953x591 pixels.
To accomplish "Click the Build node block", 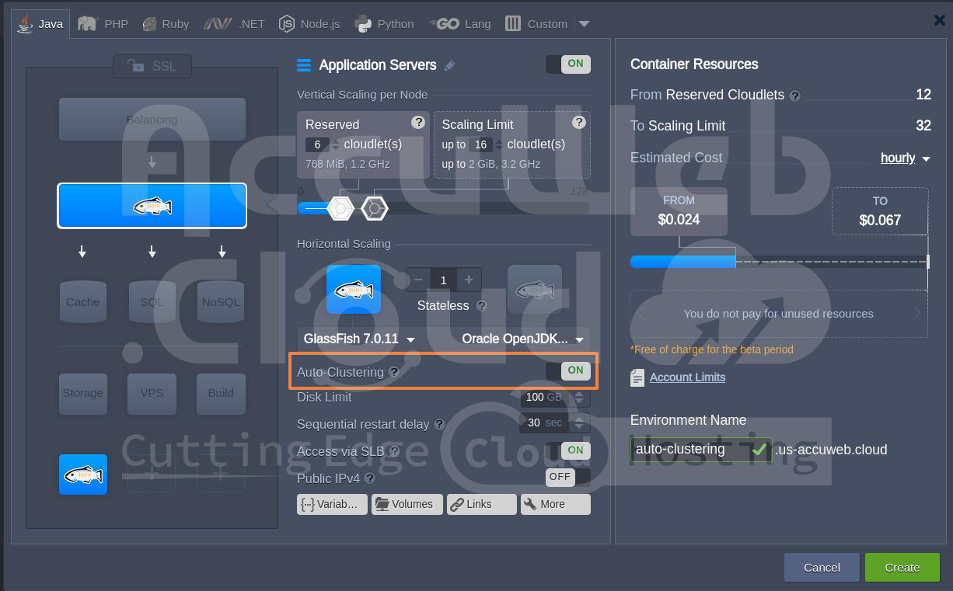I will tap(221, 393).
